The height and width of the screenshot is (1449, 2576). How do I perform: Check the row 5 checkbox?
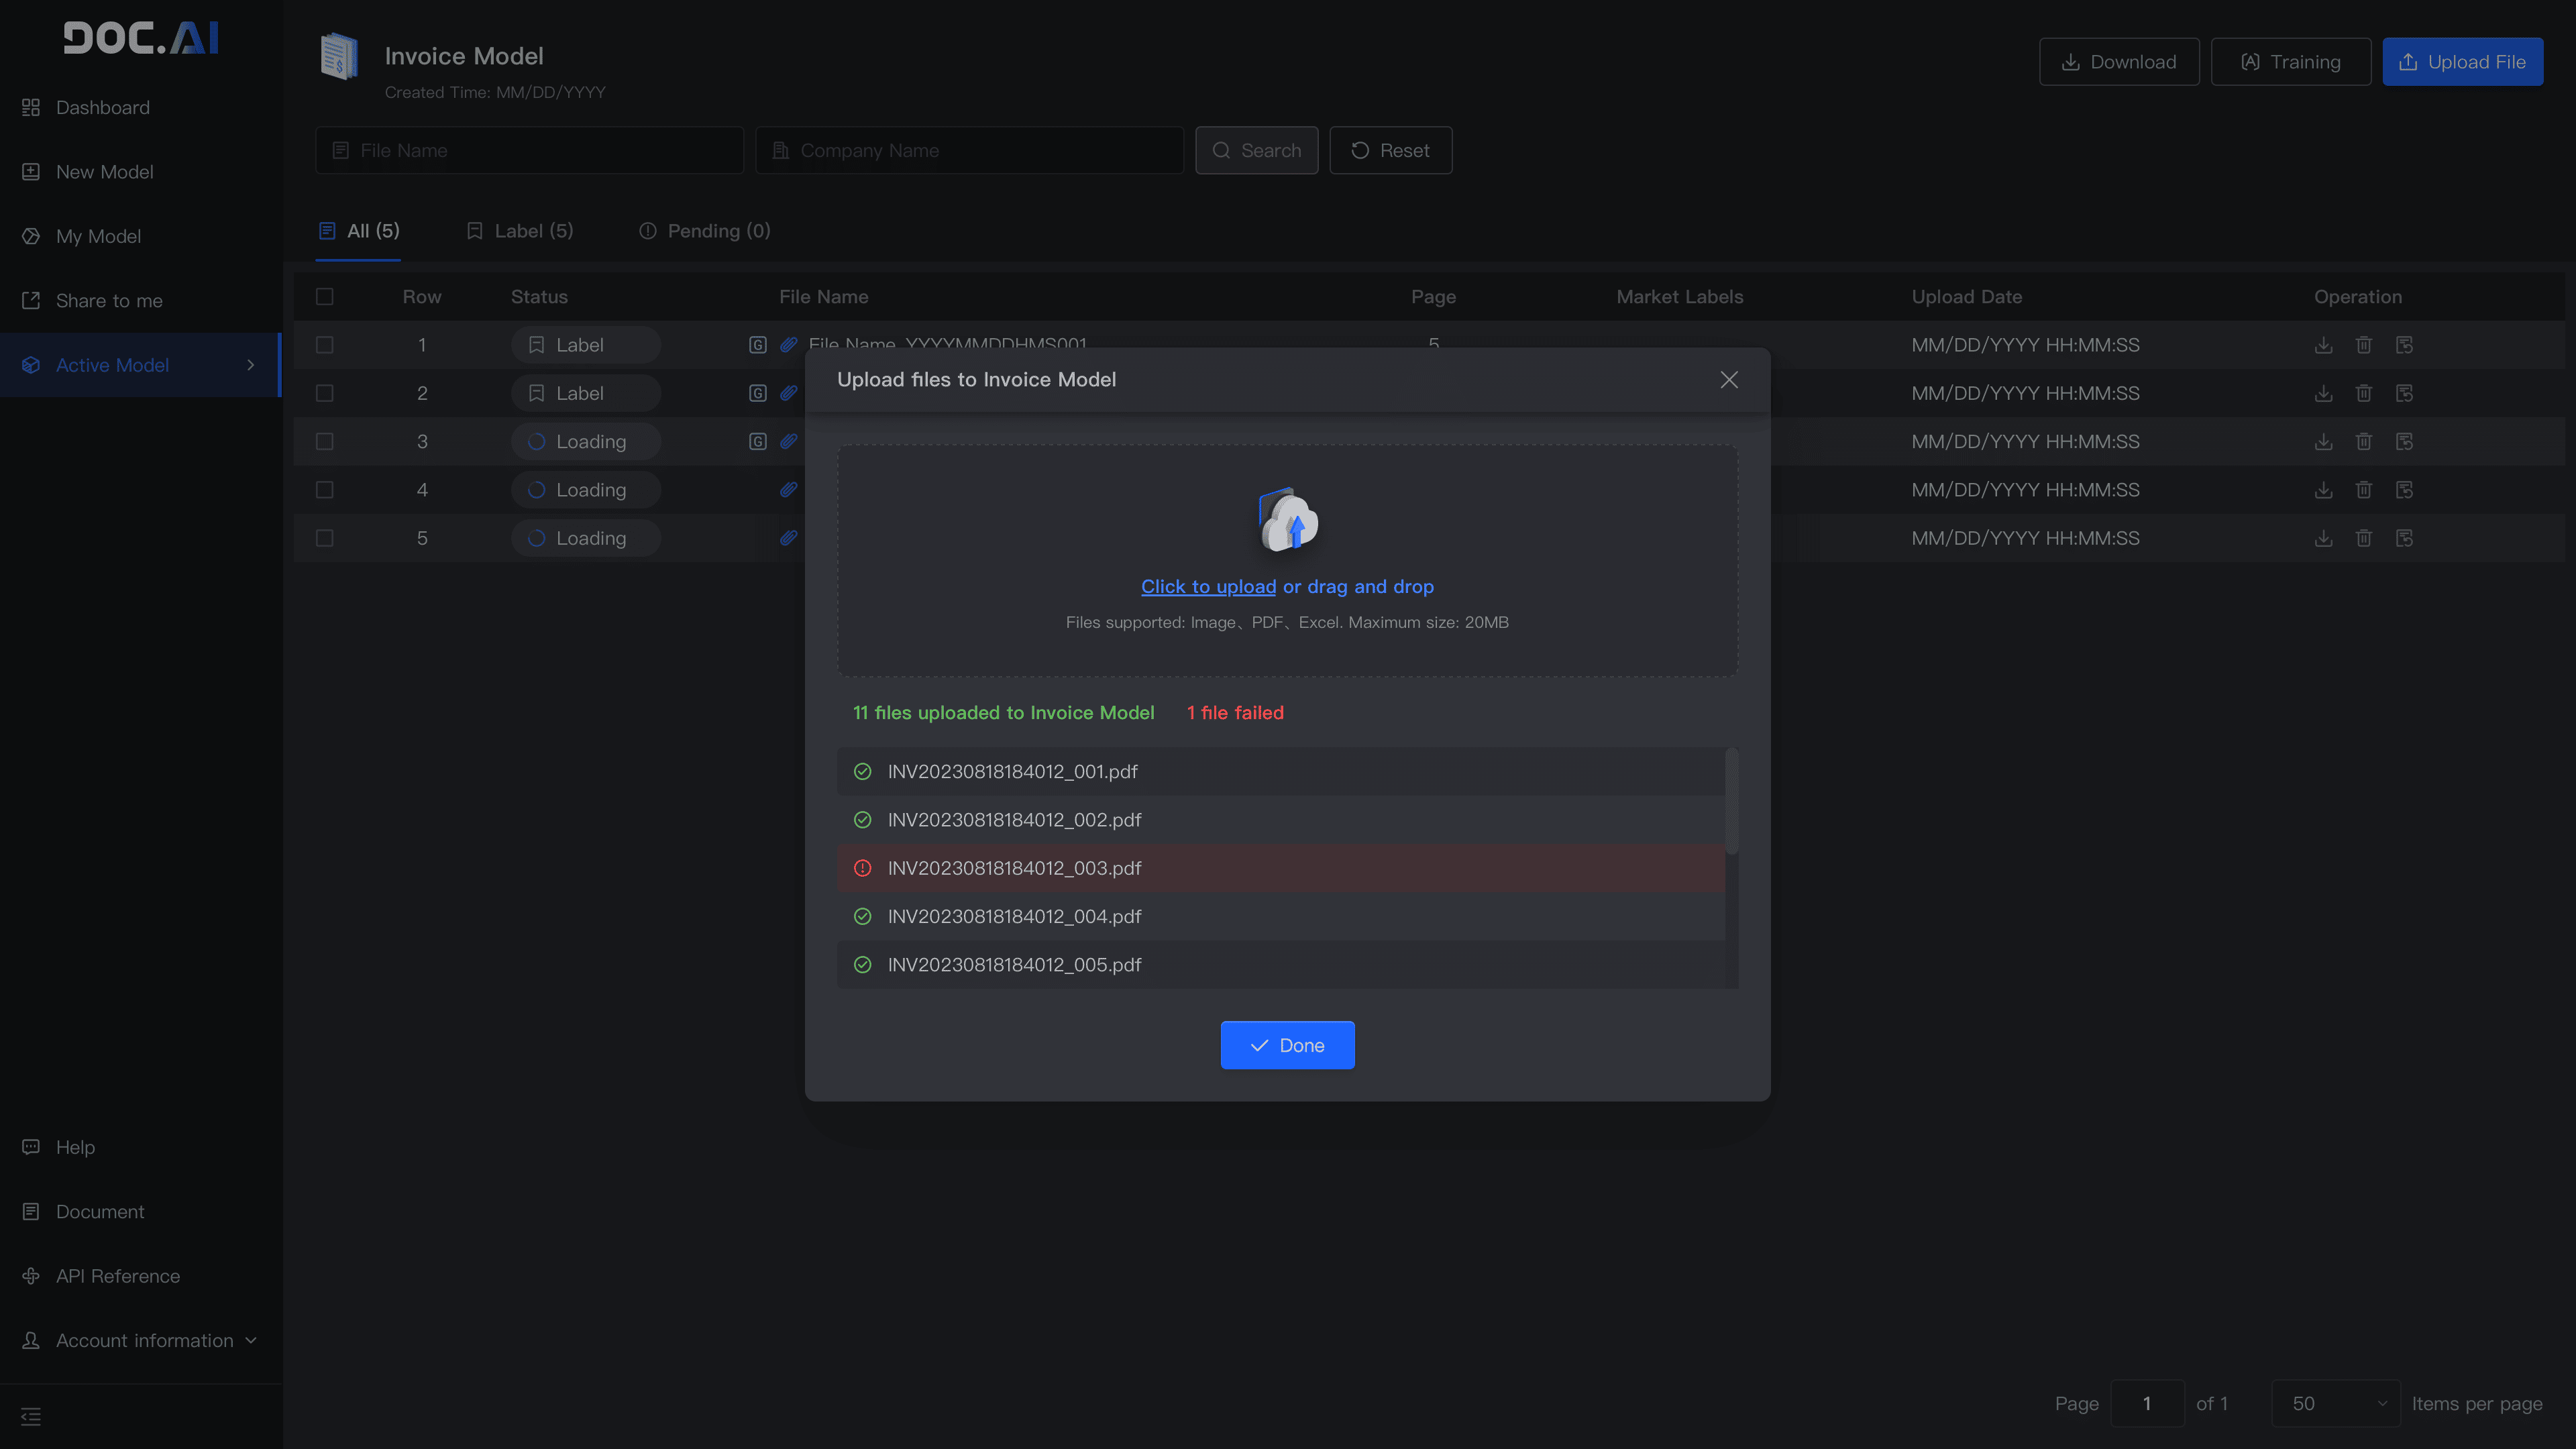(324, 538)
